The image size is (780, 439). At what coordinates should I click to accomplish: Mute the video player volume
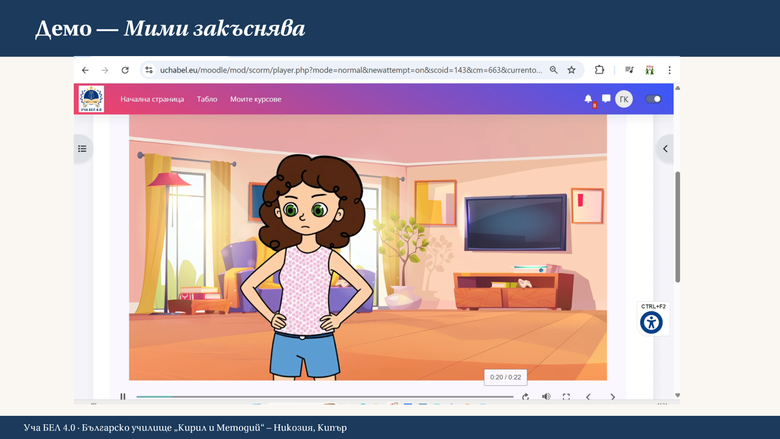click(x=546, y=396)
